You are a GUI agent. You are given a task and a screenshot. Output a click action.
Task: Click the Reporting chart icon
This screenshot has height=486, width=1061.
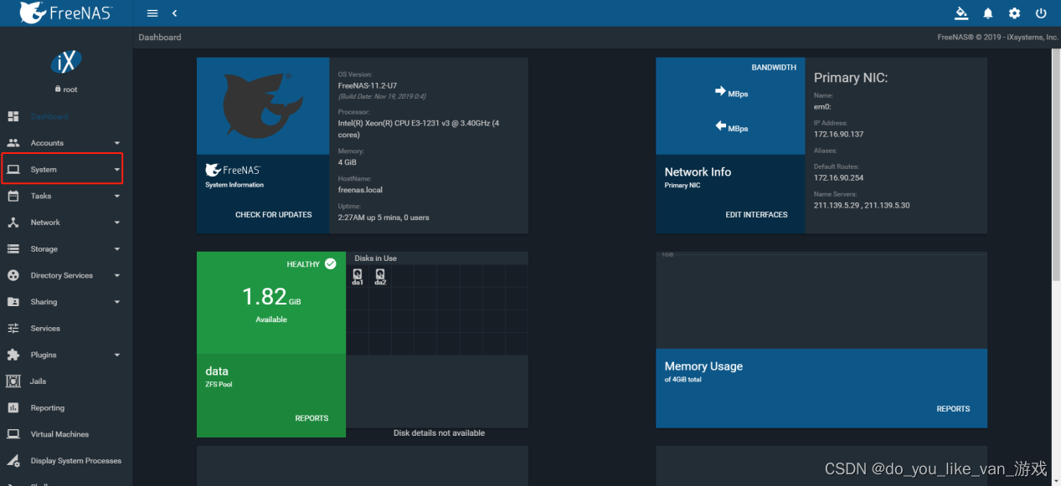(x=13, y=407)
